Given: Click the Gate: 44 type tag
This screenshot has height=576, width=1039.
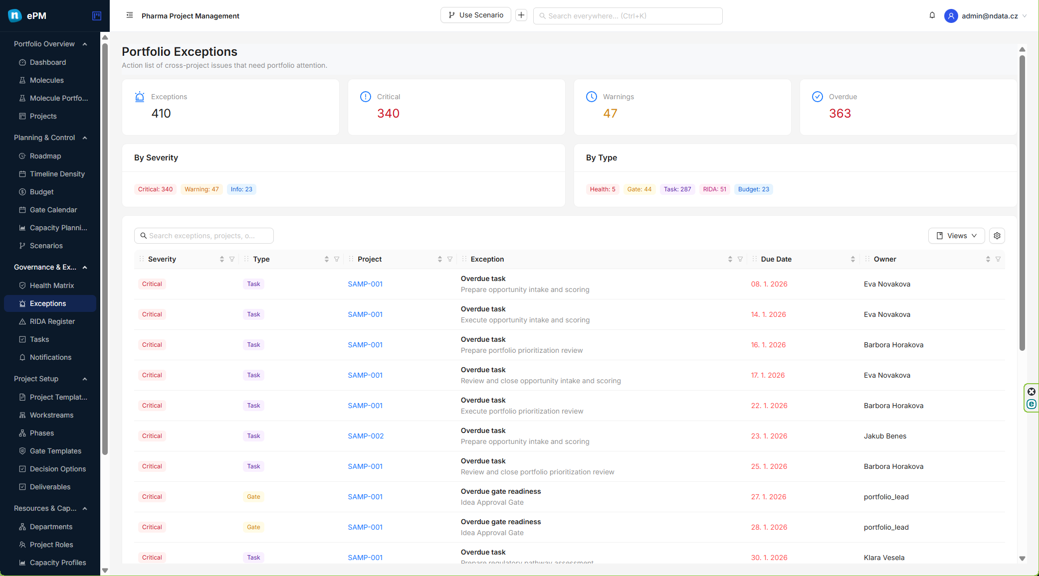Looking at the screenshot, I should pos(639,189).
